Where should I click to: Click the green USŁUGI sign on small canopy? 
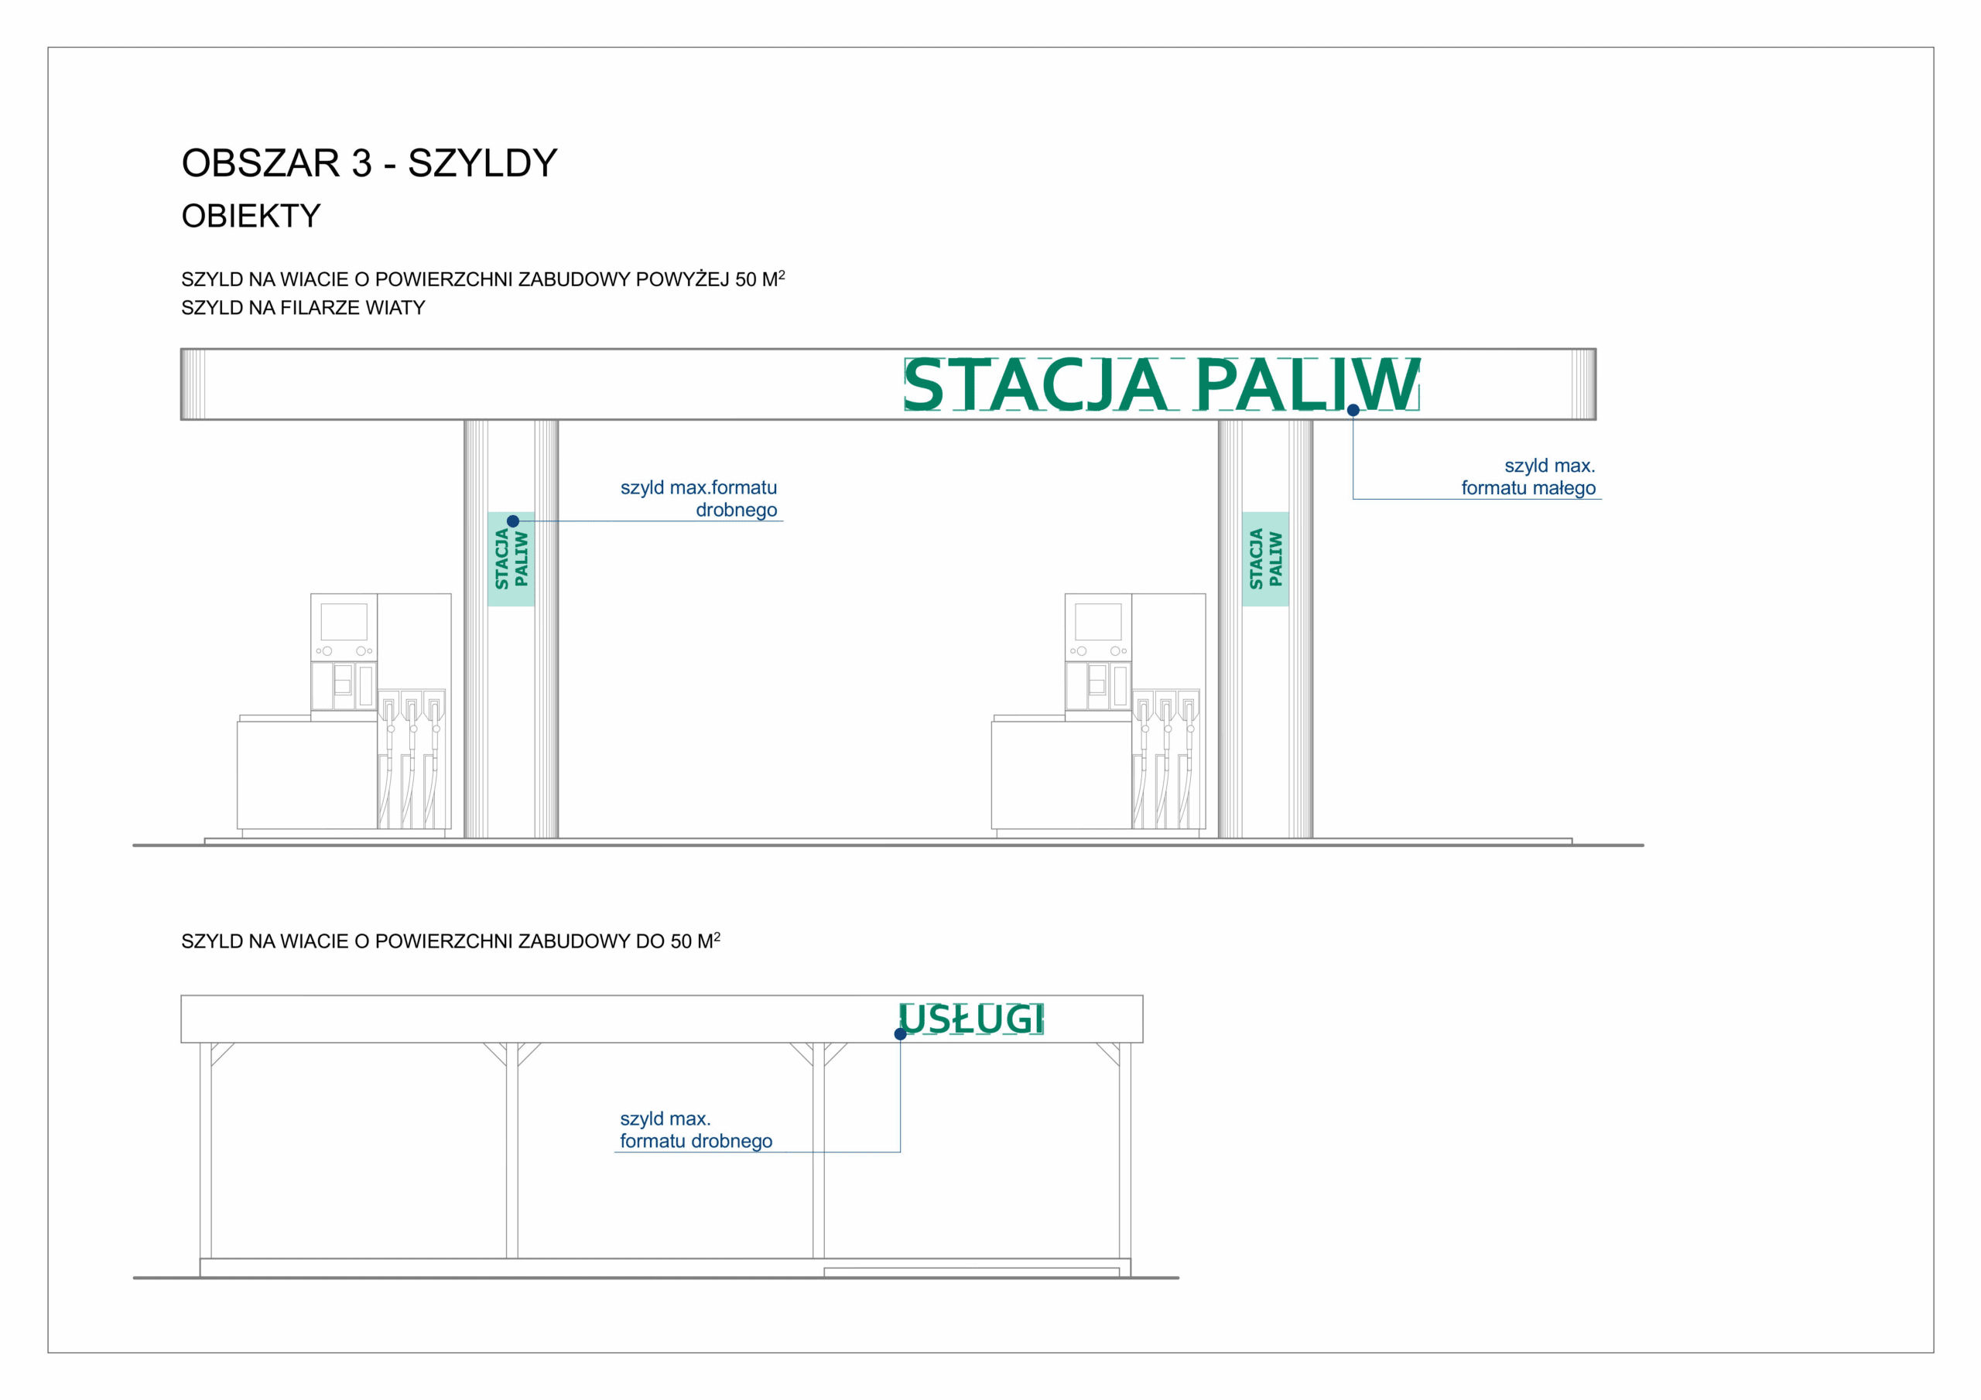coord(971,1019)
